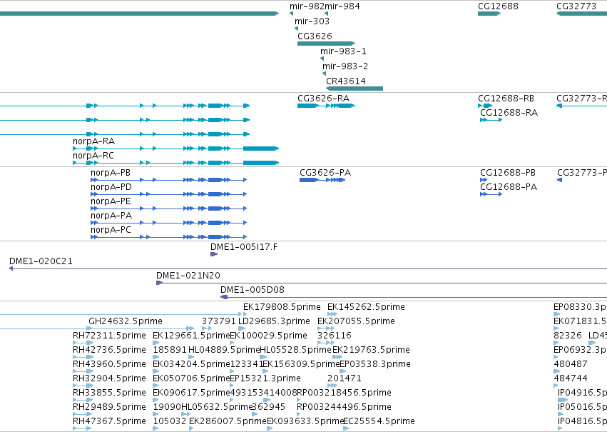Click the 484744 EST label
The height and width of the screenshot is (432, 607).
point(571,379)
